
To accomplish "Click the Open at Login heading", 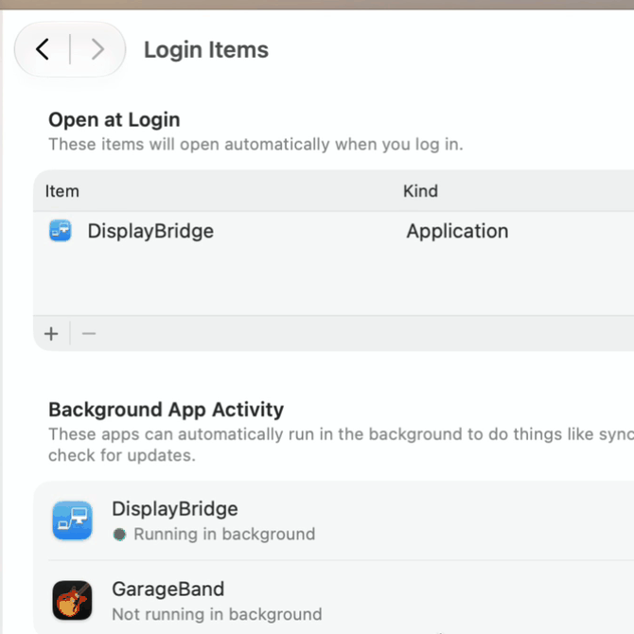I will 114,120.
